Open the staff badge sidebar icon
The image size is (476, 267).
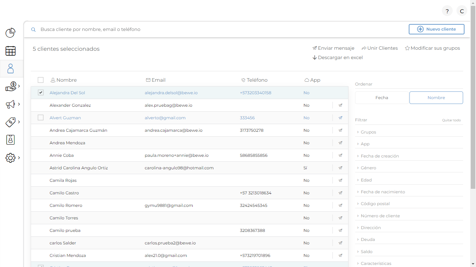click(10, 140)
